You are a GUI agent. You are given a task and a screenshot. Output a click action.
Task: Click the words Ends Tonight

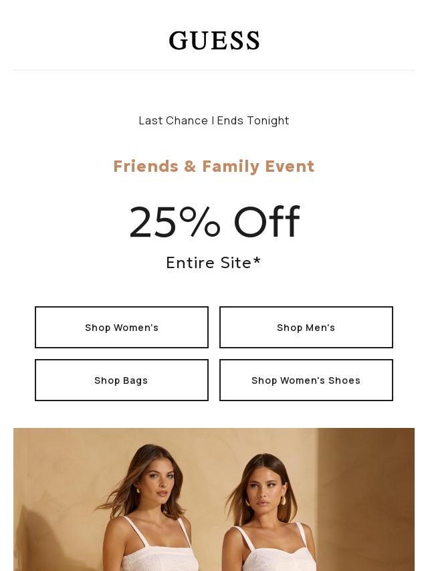(253, 120)
